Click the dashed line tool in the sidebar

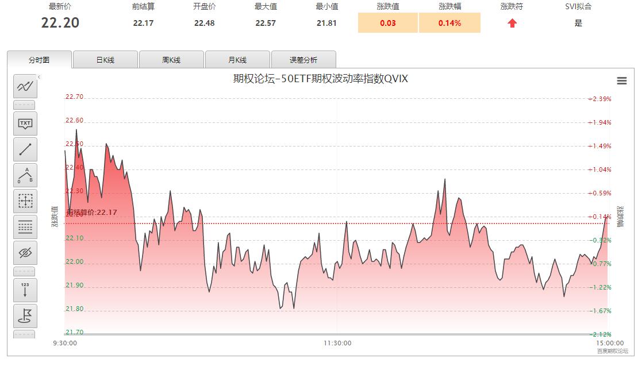(x=25, y=105)
